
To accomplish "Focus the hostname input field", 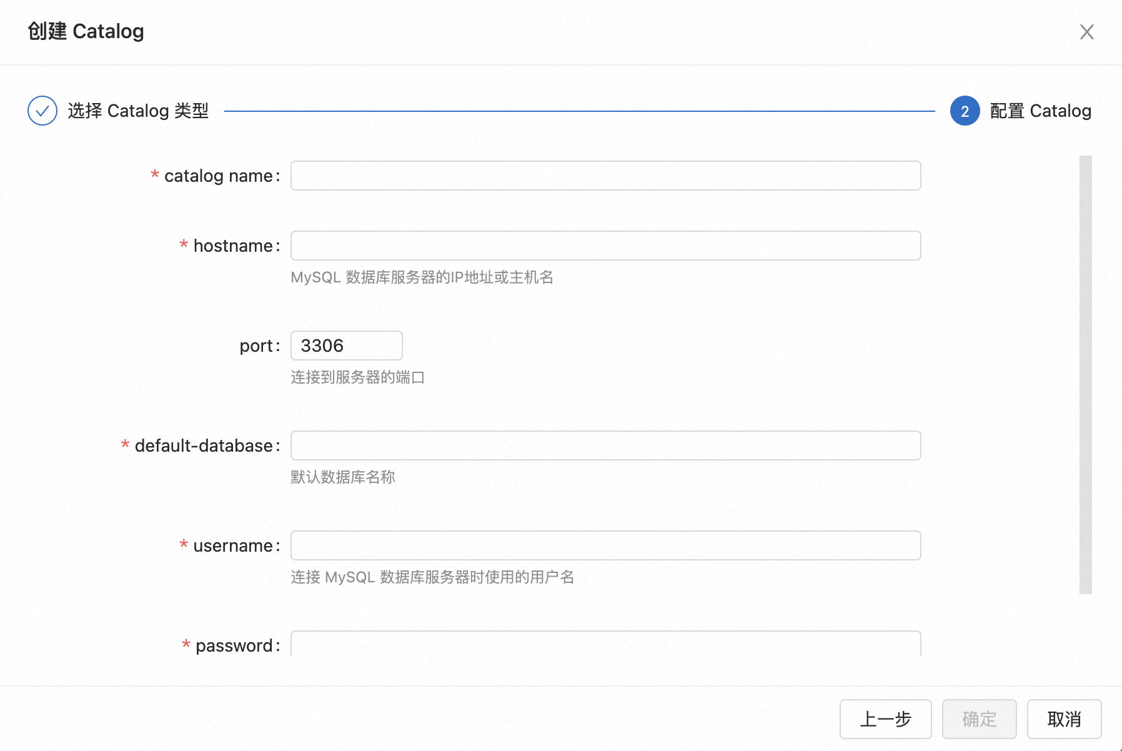I will 605,246.
